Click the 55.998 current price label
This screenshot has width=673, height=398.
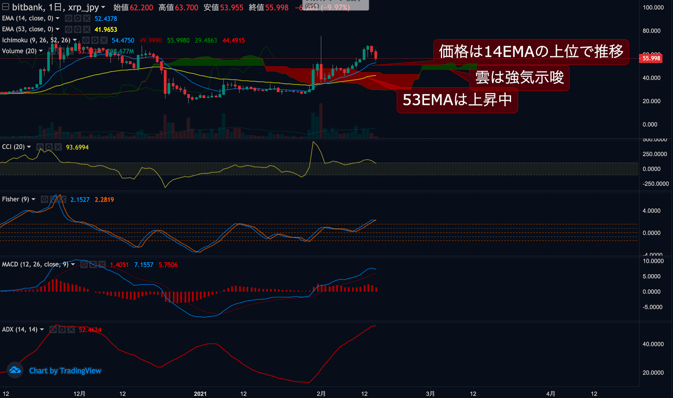pos(651,58)
